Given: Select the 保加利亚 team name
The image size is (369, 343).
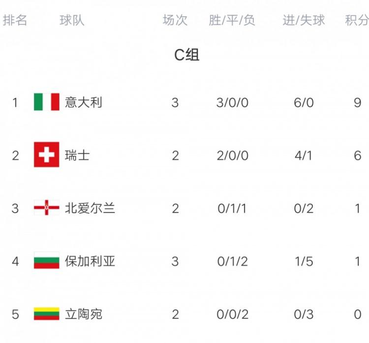Looking at the screenshot, I should tap(90, 261).
